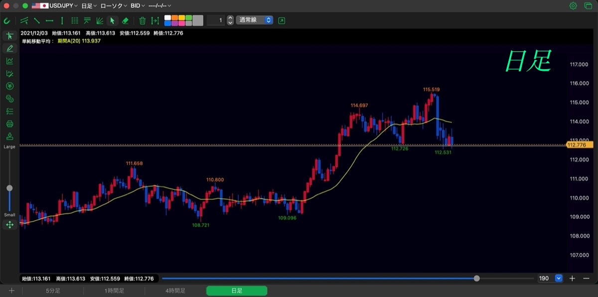This screenshot has width=598, height=297.
Task: Click the pop-out window arrow icon
Action: (x=282, y=20)
